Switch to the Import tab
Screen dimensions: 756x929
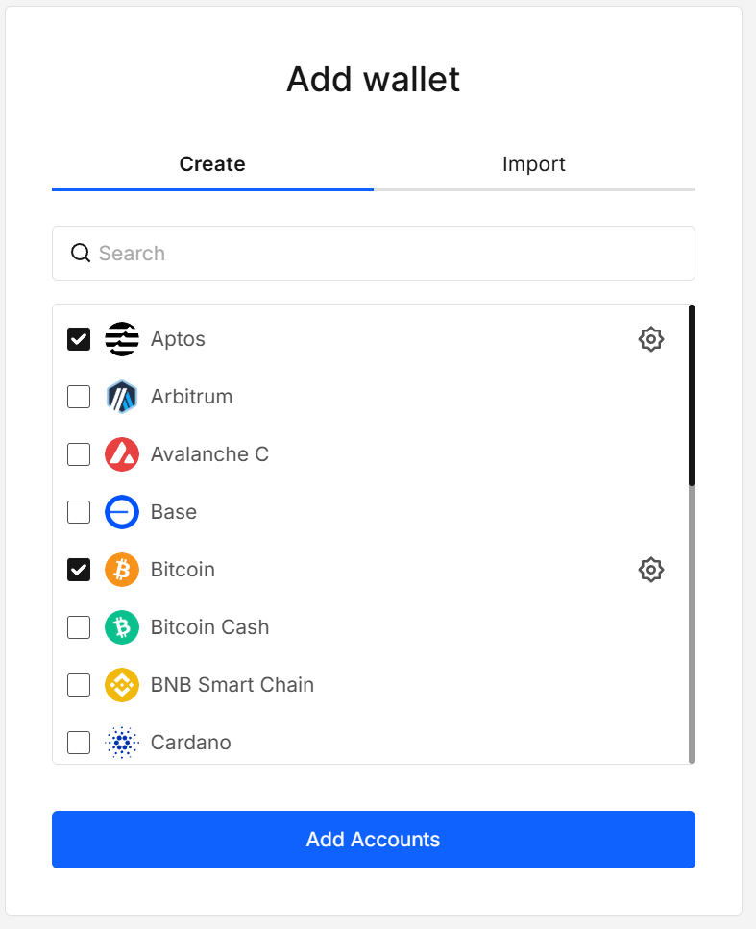534,164
